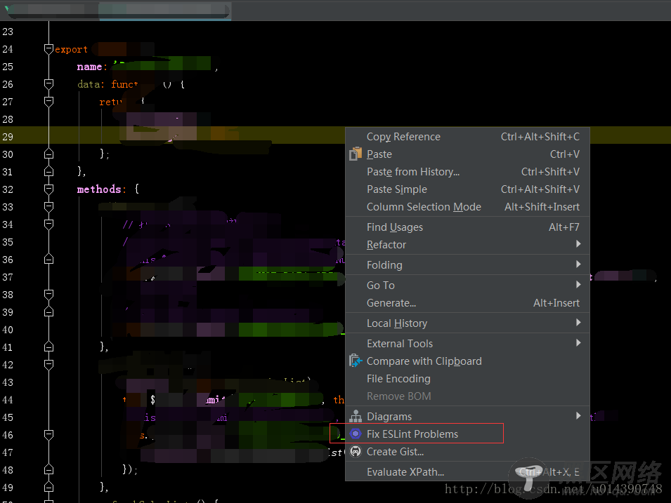Image resolution: width=671 pixels, height=503 pixels.
Task: Choose File Encoding menu item
Action: (467, 379)
